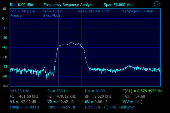The height and width of the screenshot is (113, 170).
Task: Click the green "F(A1) = 8.578 4973 Hz" readout
Action: point(142,91)
